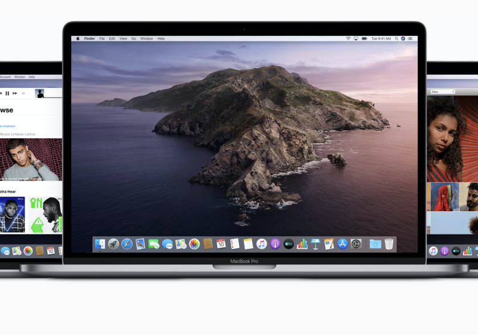
Task: Open Reminders in the center dock
Action: (x=234, y=244)
